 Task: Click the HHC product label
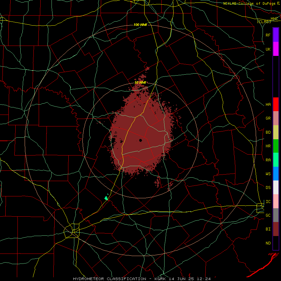tap(274, 19)
